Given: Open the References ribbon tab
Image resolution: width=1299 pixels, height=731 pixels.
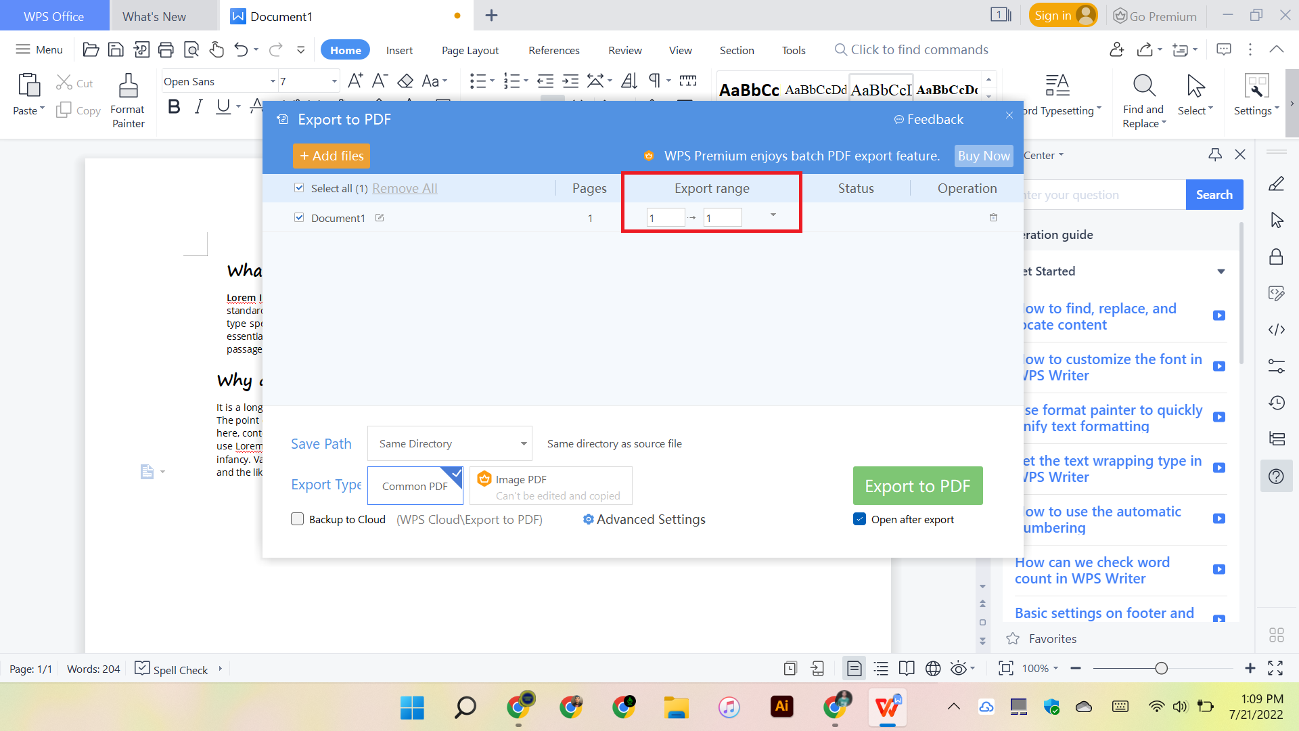Looking at the screenshot, I should click(553, 50).
